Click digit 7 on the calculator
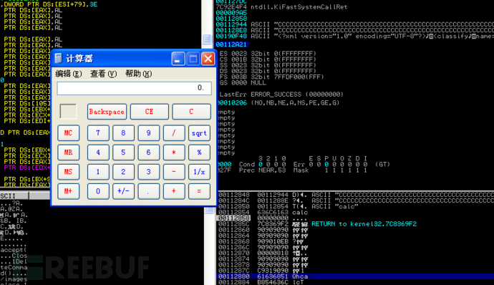The image size is (494, 285). (x=98, y=132)
